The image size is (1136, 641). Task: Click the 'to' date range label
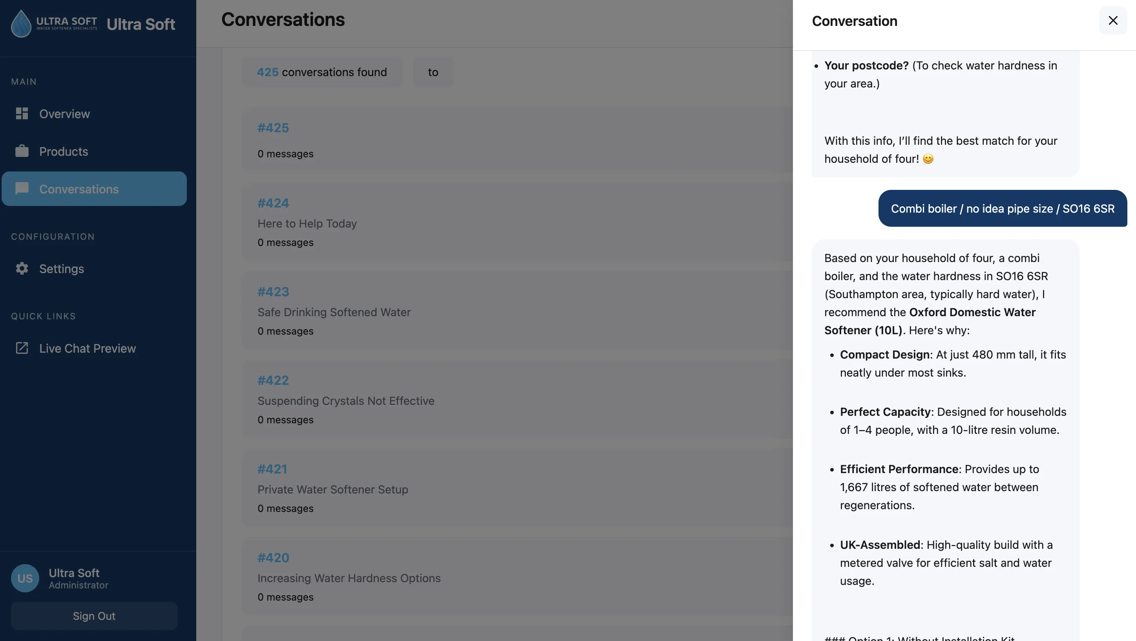pos(433,72)
